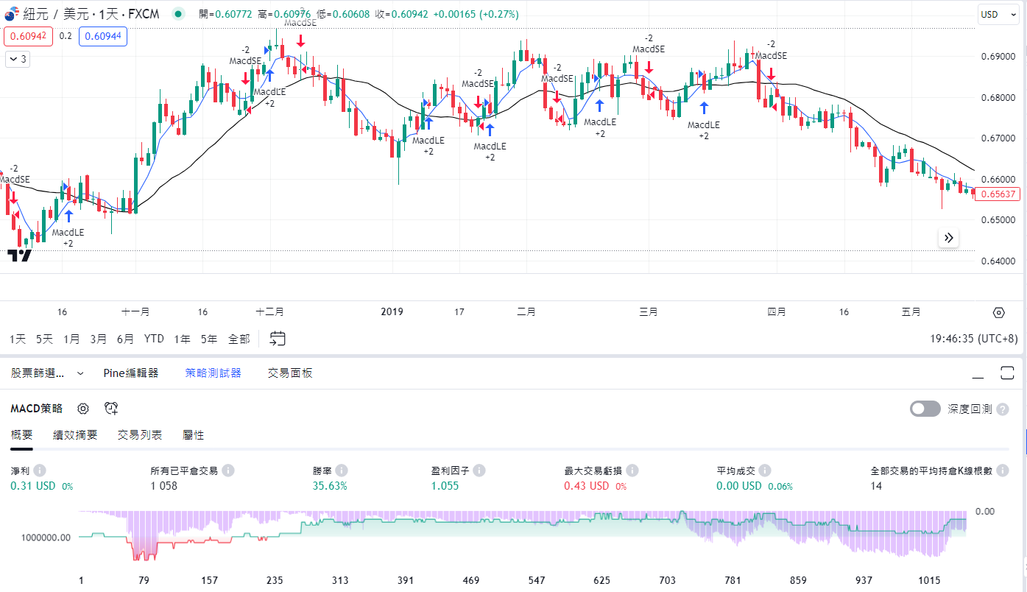
Task: Enable the 深度回測 toggle switch
Action: click(x=925, y=409)
